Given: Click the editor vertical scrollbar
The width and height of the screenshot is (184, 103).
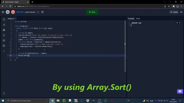Looking at the screenshot, I should 125,46.
